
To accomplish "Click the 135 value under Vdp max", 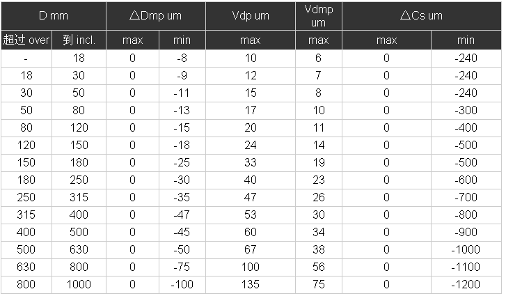I will point(250,284).
